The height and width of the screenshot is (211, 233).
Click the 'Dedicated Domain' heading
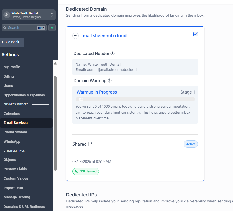click(x=86, y=9)
